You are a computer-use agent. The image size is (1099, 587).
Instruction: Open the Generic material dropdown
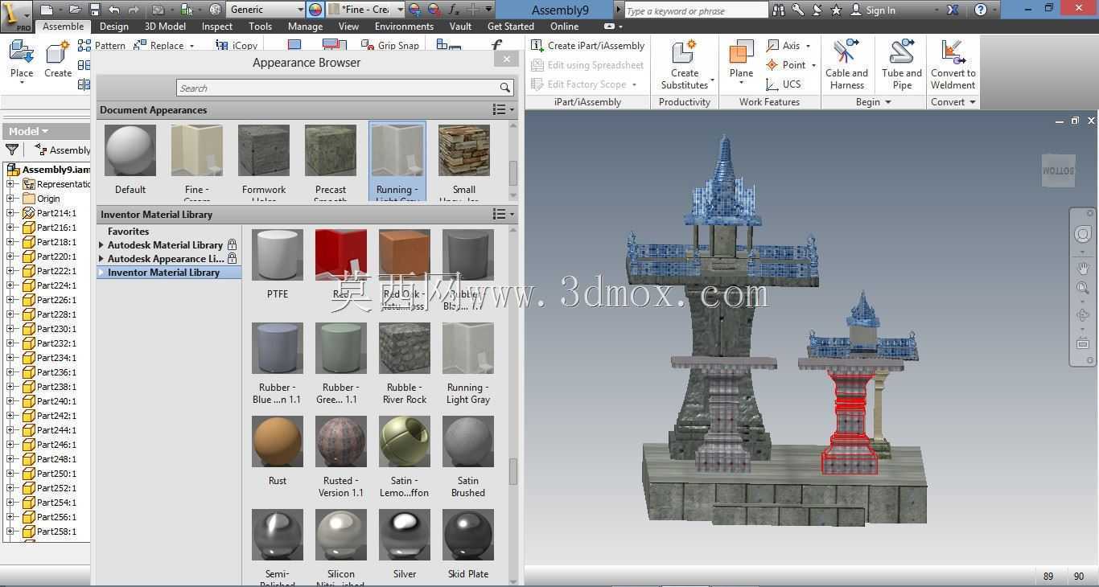point(300,10)
